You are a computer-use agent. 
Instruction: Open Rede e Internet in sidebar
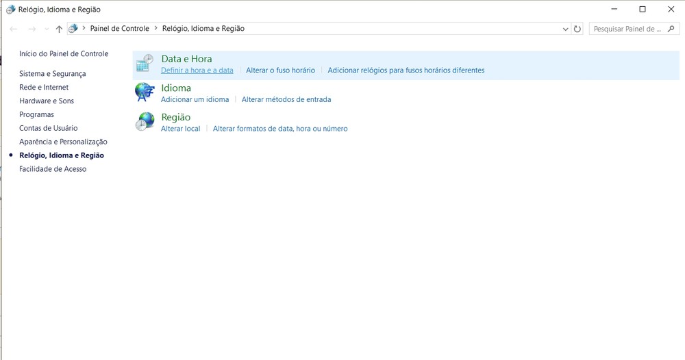pos(44,88)
